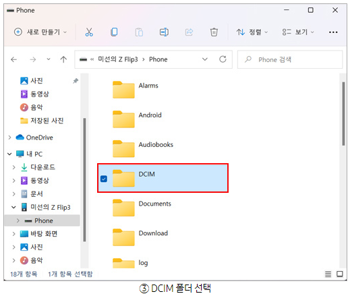Open the 보기 view dropdown

pos(298,32)
